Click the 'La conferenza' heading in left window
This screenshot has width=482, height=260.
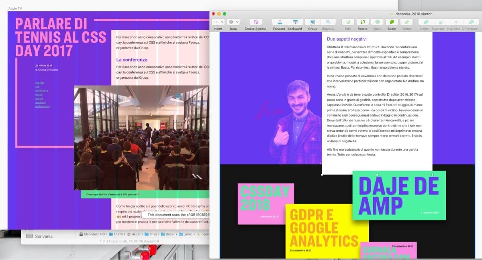click(132, 59)
